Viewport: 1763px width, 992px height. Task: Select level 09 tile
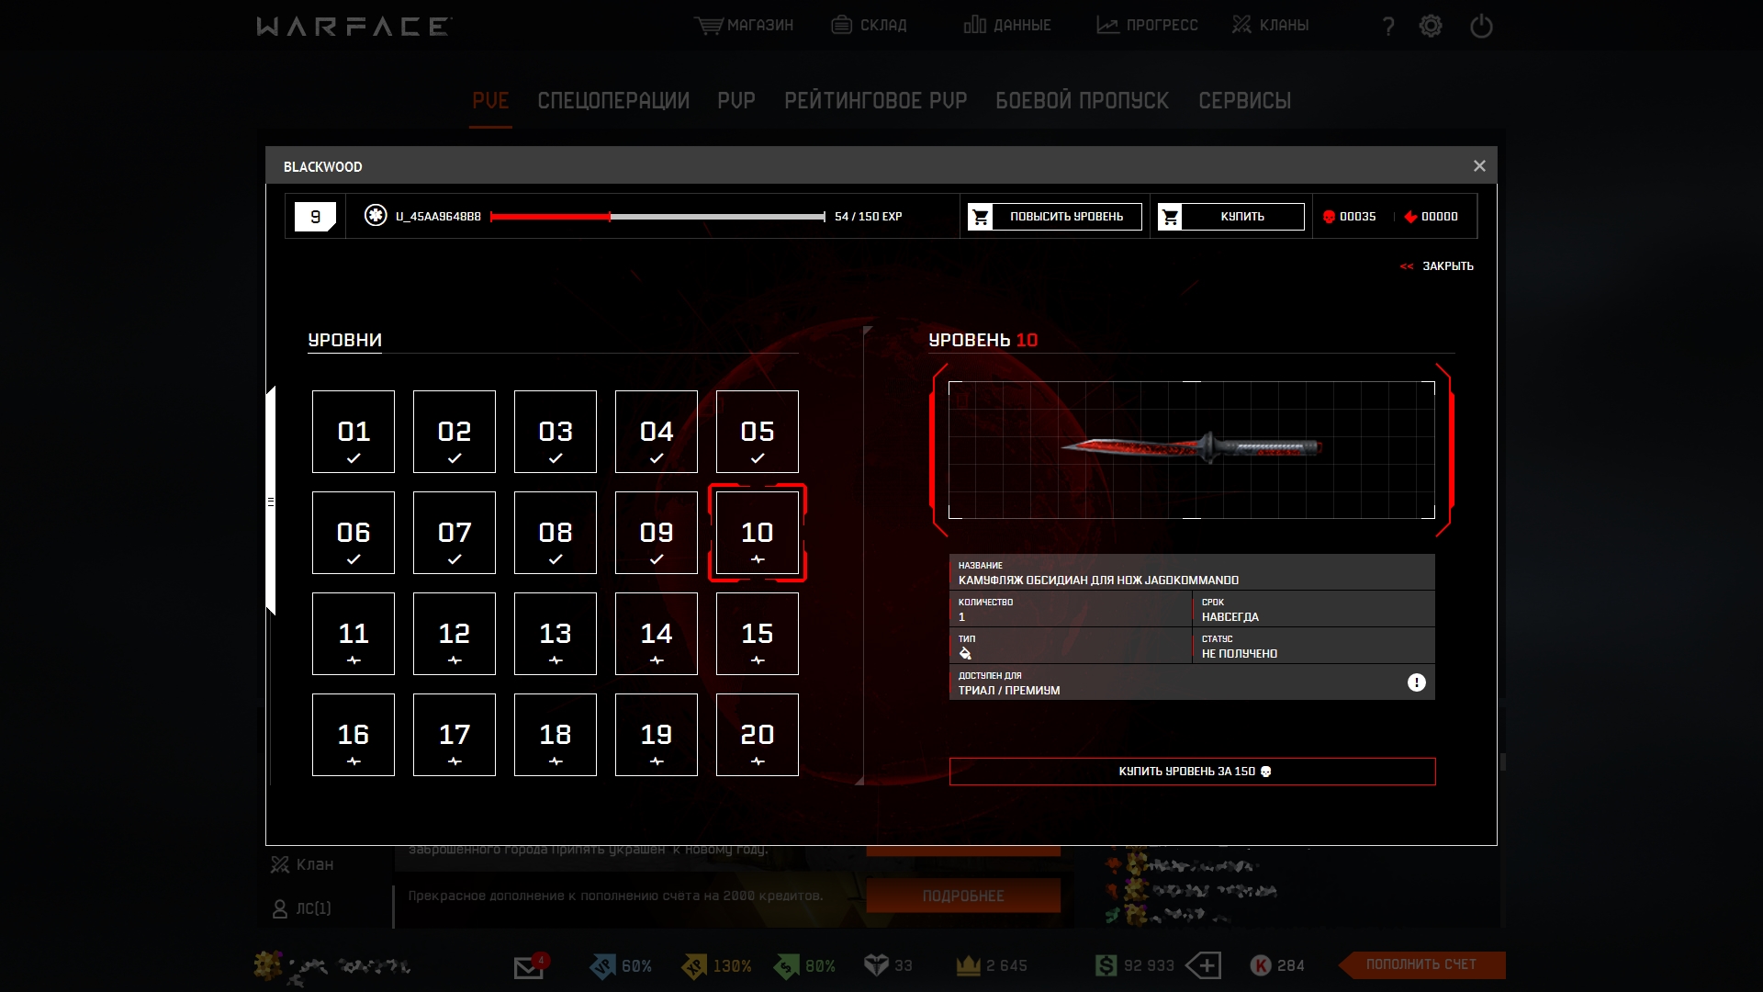tap(657, 533)
